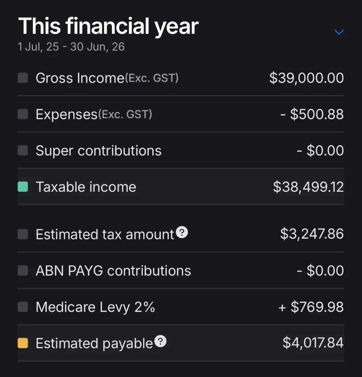Click the Medicare Levy 2% label

pyautogui.click(x=95, y=307)
